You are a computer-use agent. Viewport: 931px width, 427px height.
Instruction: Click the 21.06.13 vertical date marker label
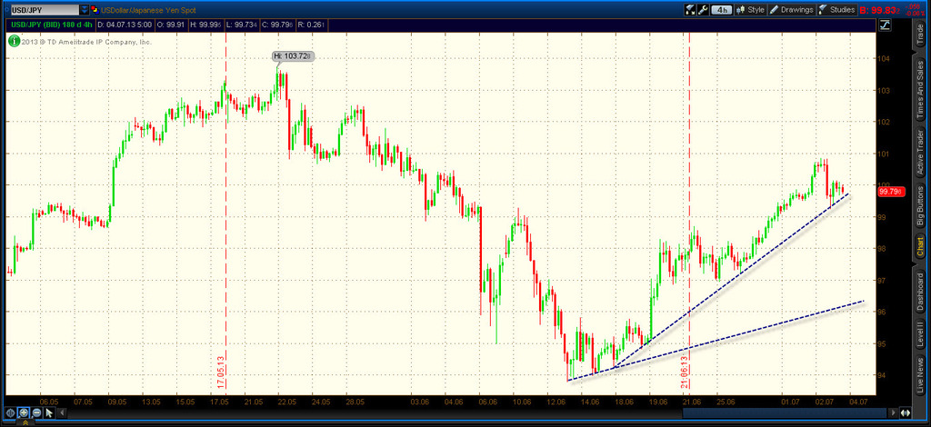tap(684, 372)
